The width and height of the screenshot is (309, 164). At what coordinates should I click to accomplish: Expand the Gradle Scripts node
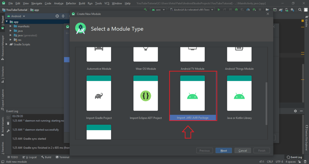7,44
